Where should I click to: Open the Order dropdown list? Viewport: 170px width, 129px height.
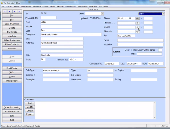(102, 14)
